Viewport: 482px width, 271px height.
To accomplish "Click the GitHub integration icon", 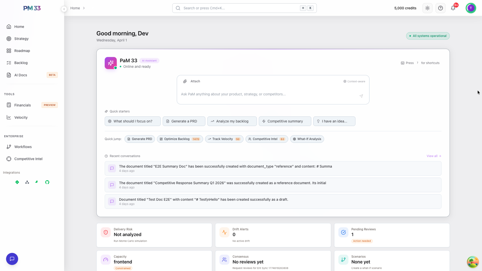I will (47, 182).
